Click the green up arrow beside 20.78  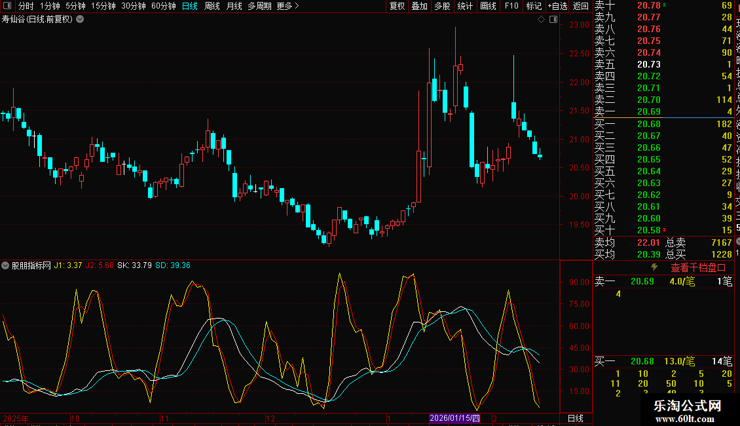(665, 5)
